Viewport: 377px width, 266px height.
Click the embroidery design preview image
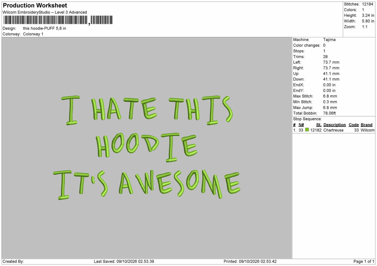pyautogui.click(x=147, y=148)
